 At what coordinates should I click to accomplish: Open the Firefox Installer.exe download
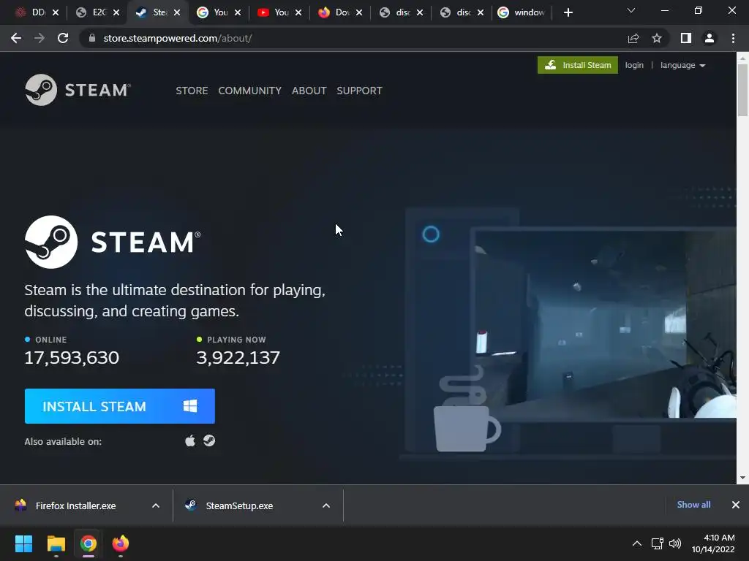[x=75, y=505]
